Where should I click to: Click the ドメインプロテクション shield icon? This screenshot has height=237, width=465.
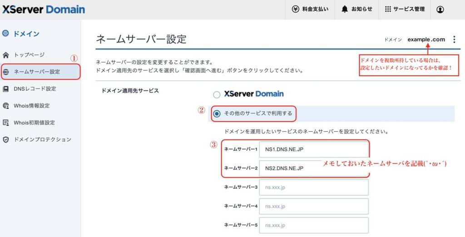pos(5,140)
